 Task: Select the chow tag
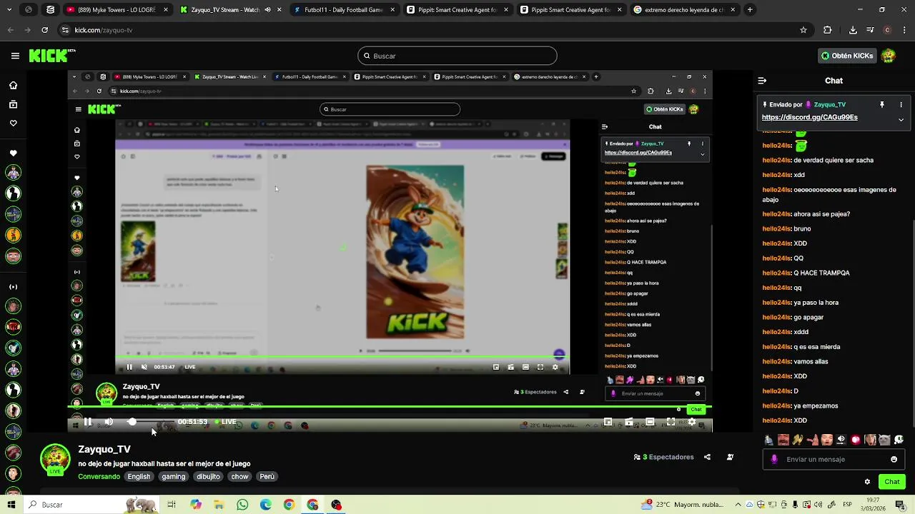tap(239, 476)
